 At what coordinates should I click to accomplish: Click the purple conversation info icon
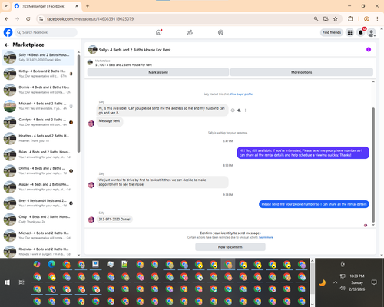tap(369, 49)
